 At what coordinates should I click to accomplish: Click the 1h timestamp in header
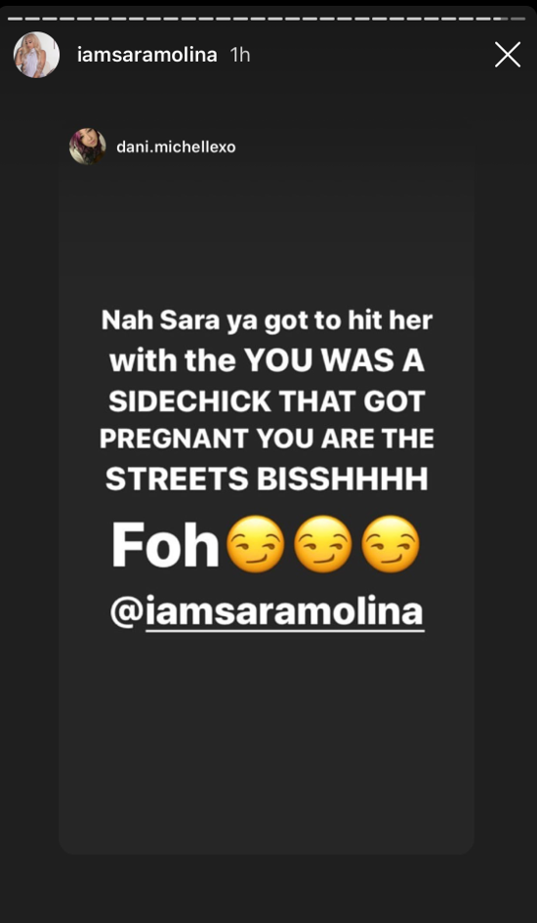click(x=240, y=56)
